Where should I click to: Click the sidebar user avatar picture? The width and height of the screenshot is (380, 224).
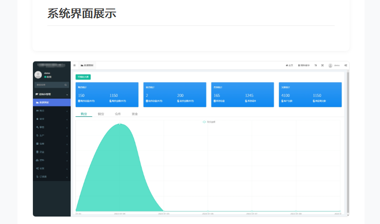(x=38, y=75)
